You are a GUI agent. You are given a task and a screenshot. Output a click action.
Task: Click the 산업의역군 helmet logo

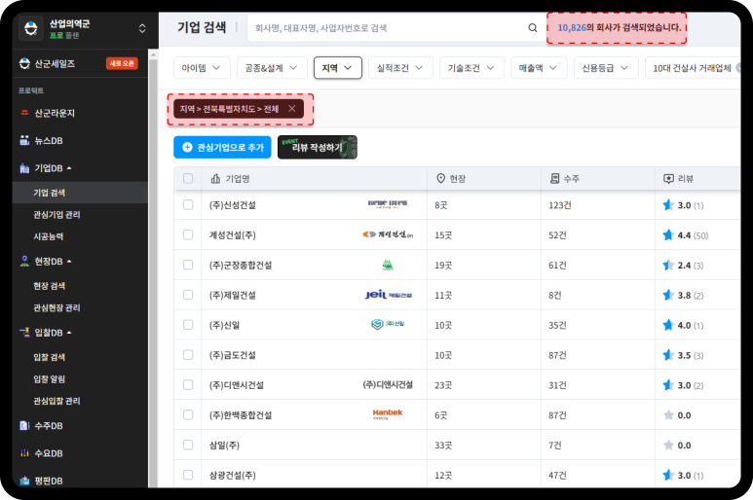click(x=31, y=28)
